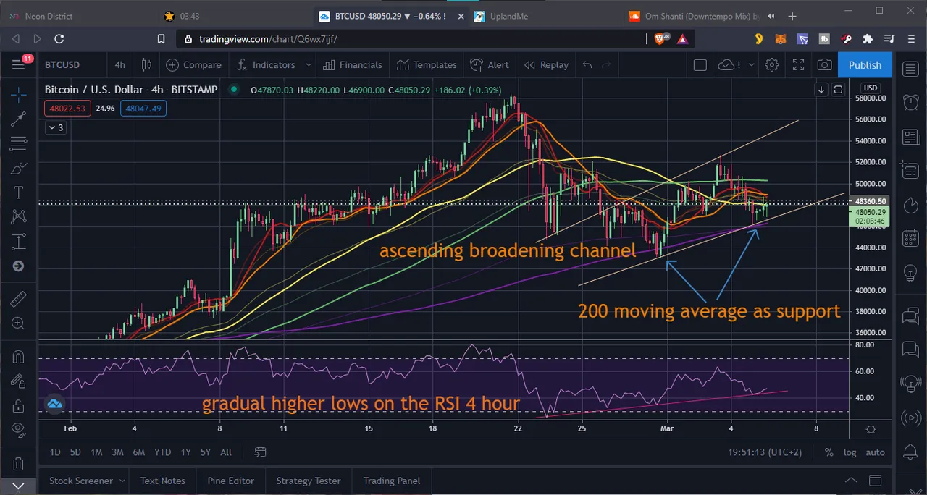Viewport: 927px width, 495px height.
Task: Select the text annotation tool
Action: (19, 192)
